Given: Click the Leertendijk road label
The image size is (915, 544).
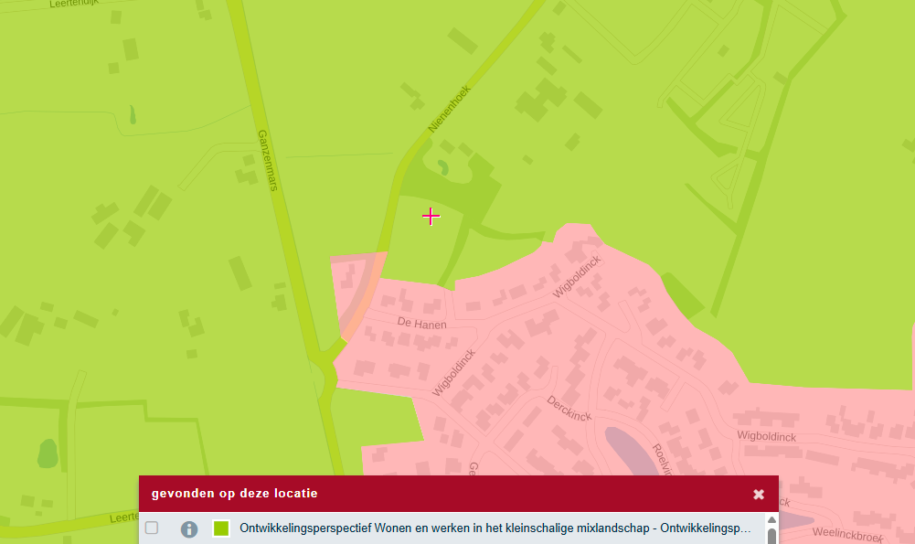Looking at the screenshot, I should 74,4.
